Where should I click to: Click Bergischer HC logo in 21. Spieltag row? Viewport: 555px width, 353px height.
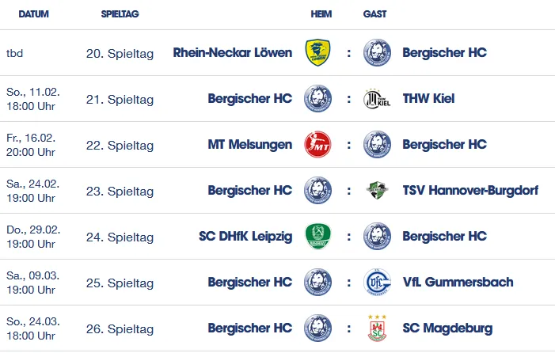pyautogui.click(x=318, y=99)
